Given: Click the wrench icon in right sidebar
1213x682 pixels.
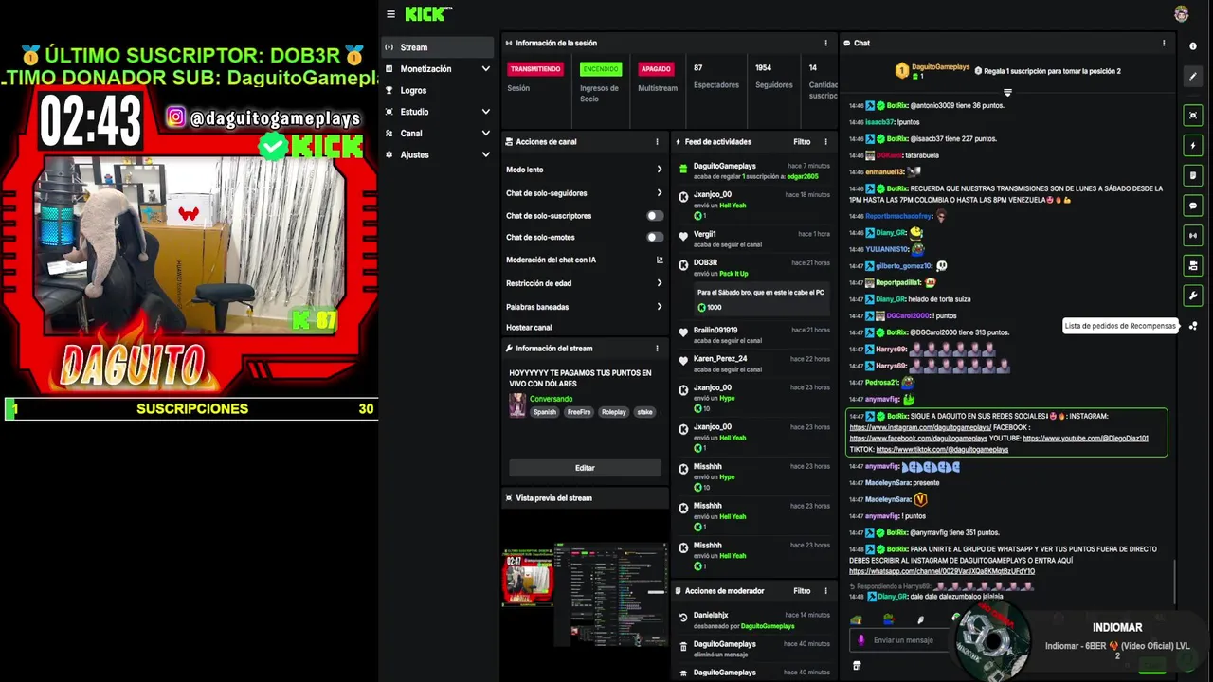Looking at the screenshot, I should (1193, 296).
